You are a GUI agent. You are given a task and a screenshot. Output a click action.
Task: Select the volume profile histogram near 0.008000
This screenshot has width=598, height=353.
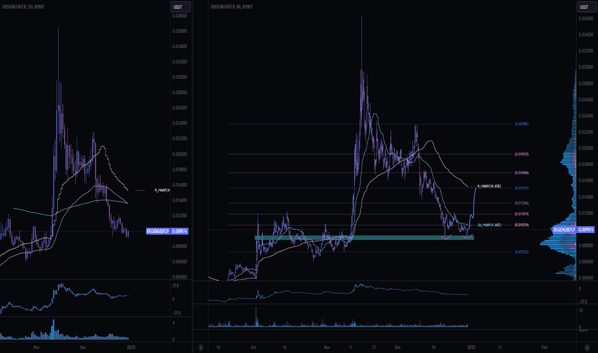(x=559, y=243)
